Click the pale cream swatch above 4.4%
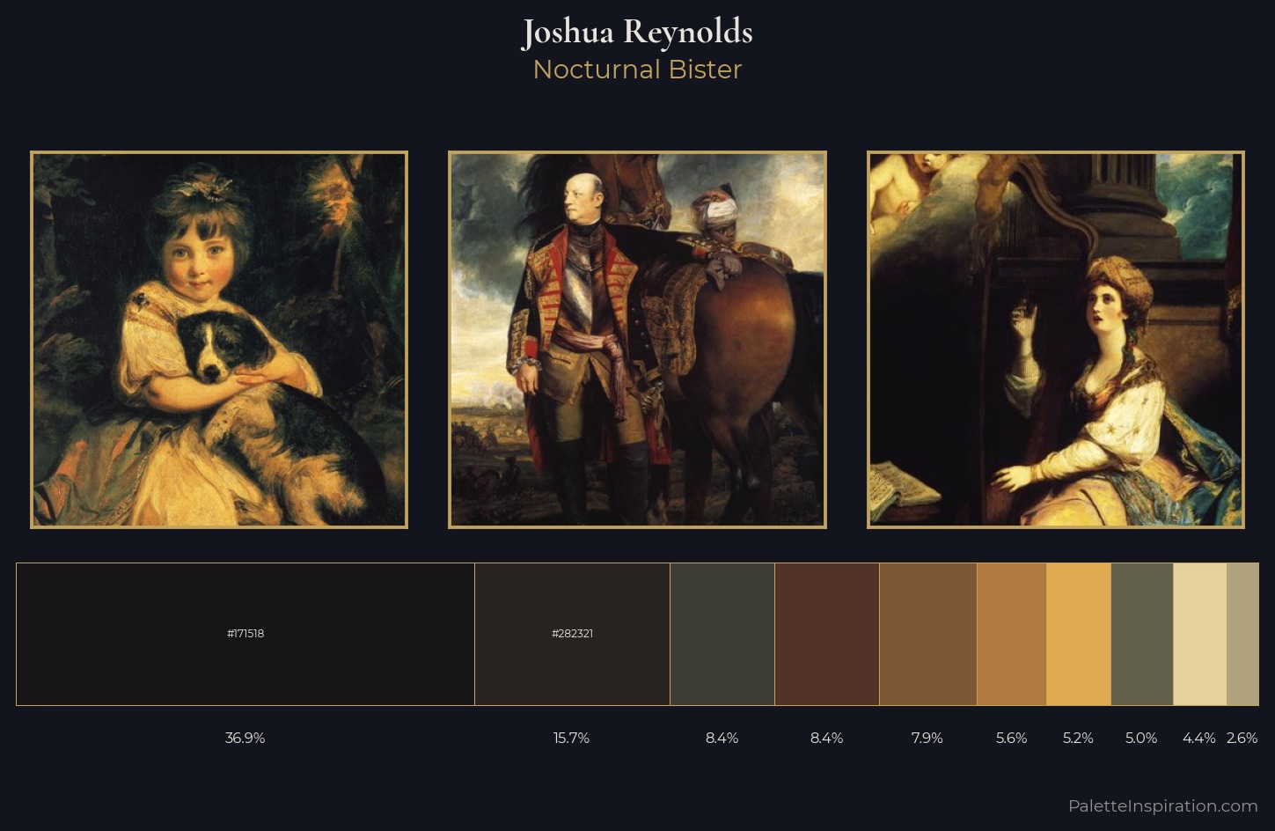This screenshot has width=1275, height=831. (1200, 634)
